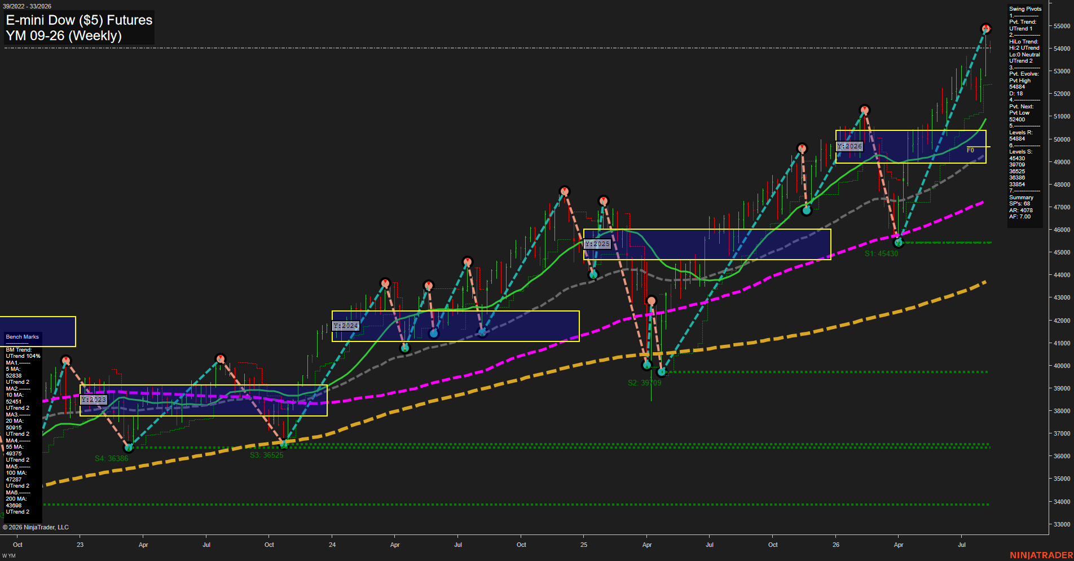Viewport: 1074px width, 561px height.
Task: Click the 'Levels R:' line in Swing Pivots
Action: (x=1020, y=133)
